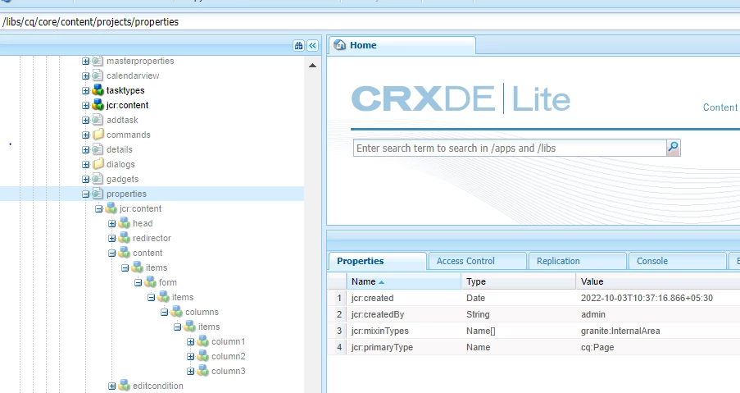Image resolution: width=740 pixels, height=393 pixels.
Task: Click the magnifier search button
Action: click(673, 148)
